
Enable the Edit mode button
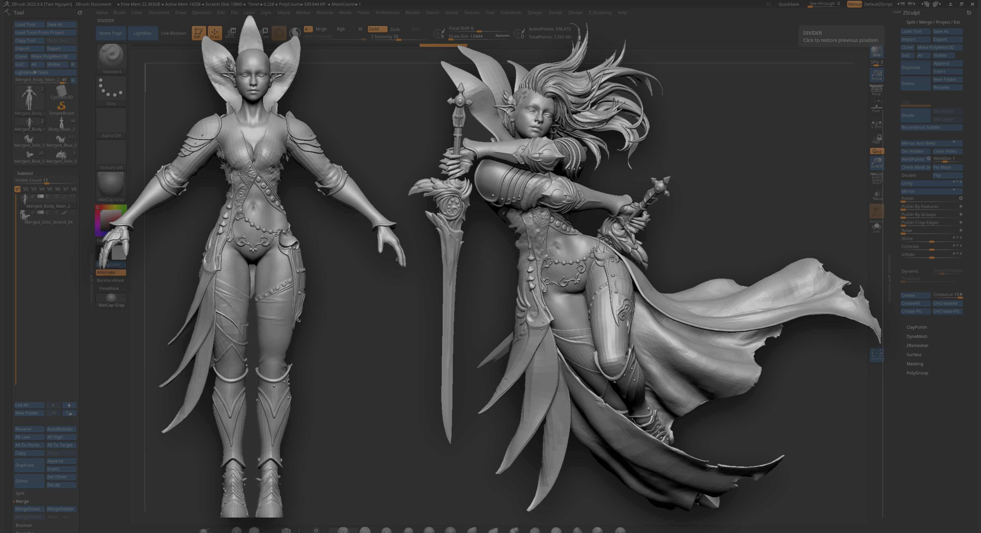pyautogui.click(x=198, y=33)
